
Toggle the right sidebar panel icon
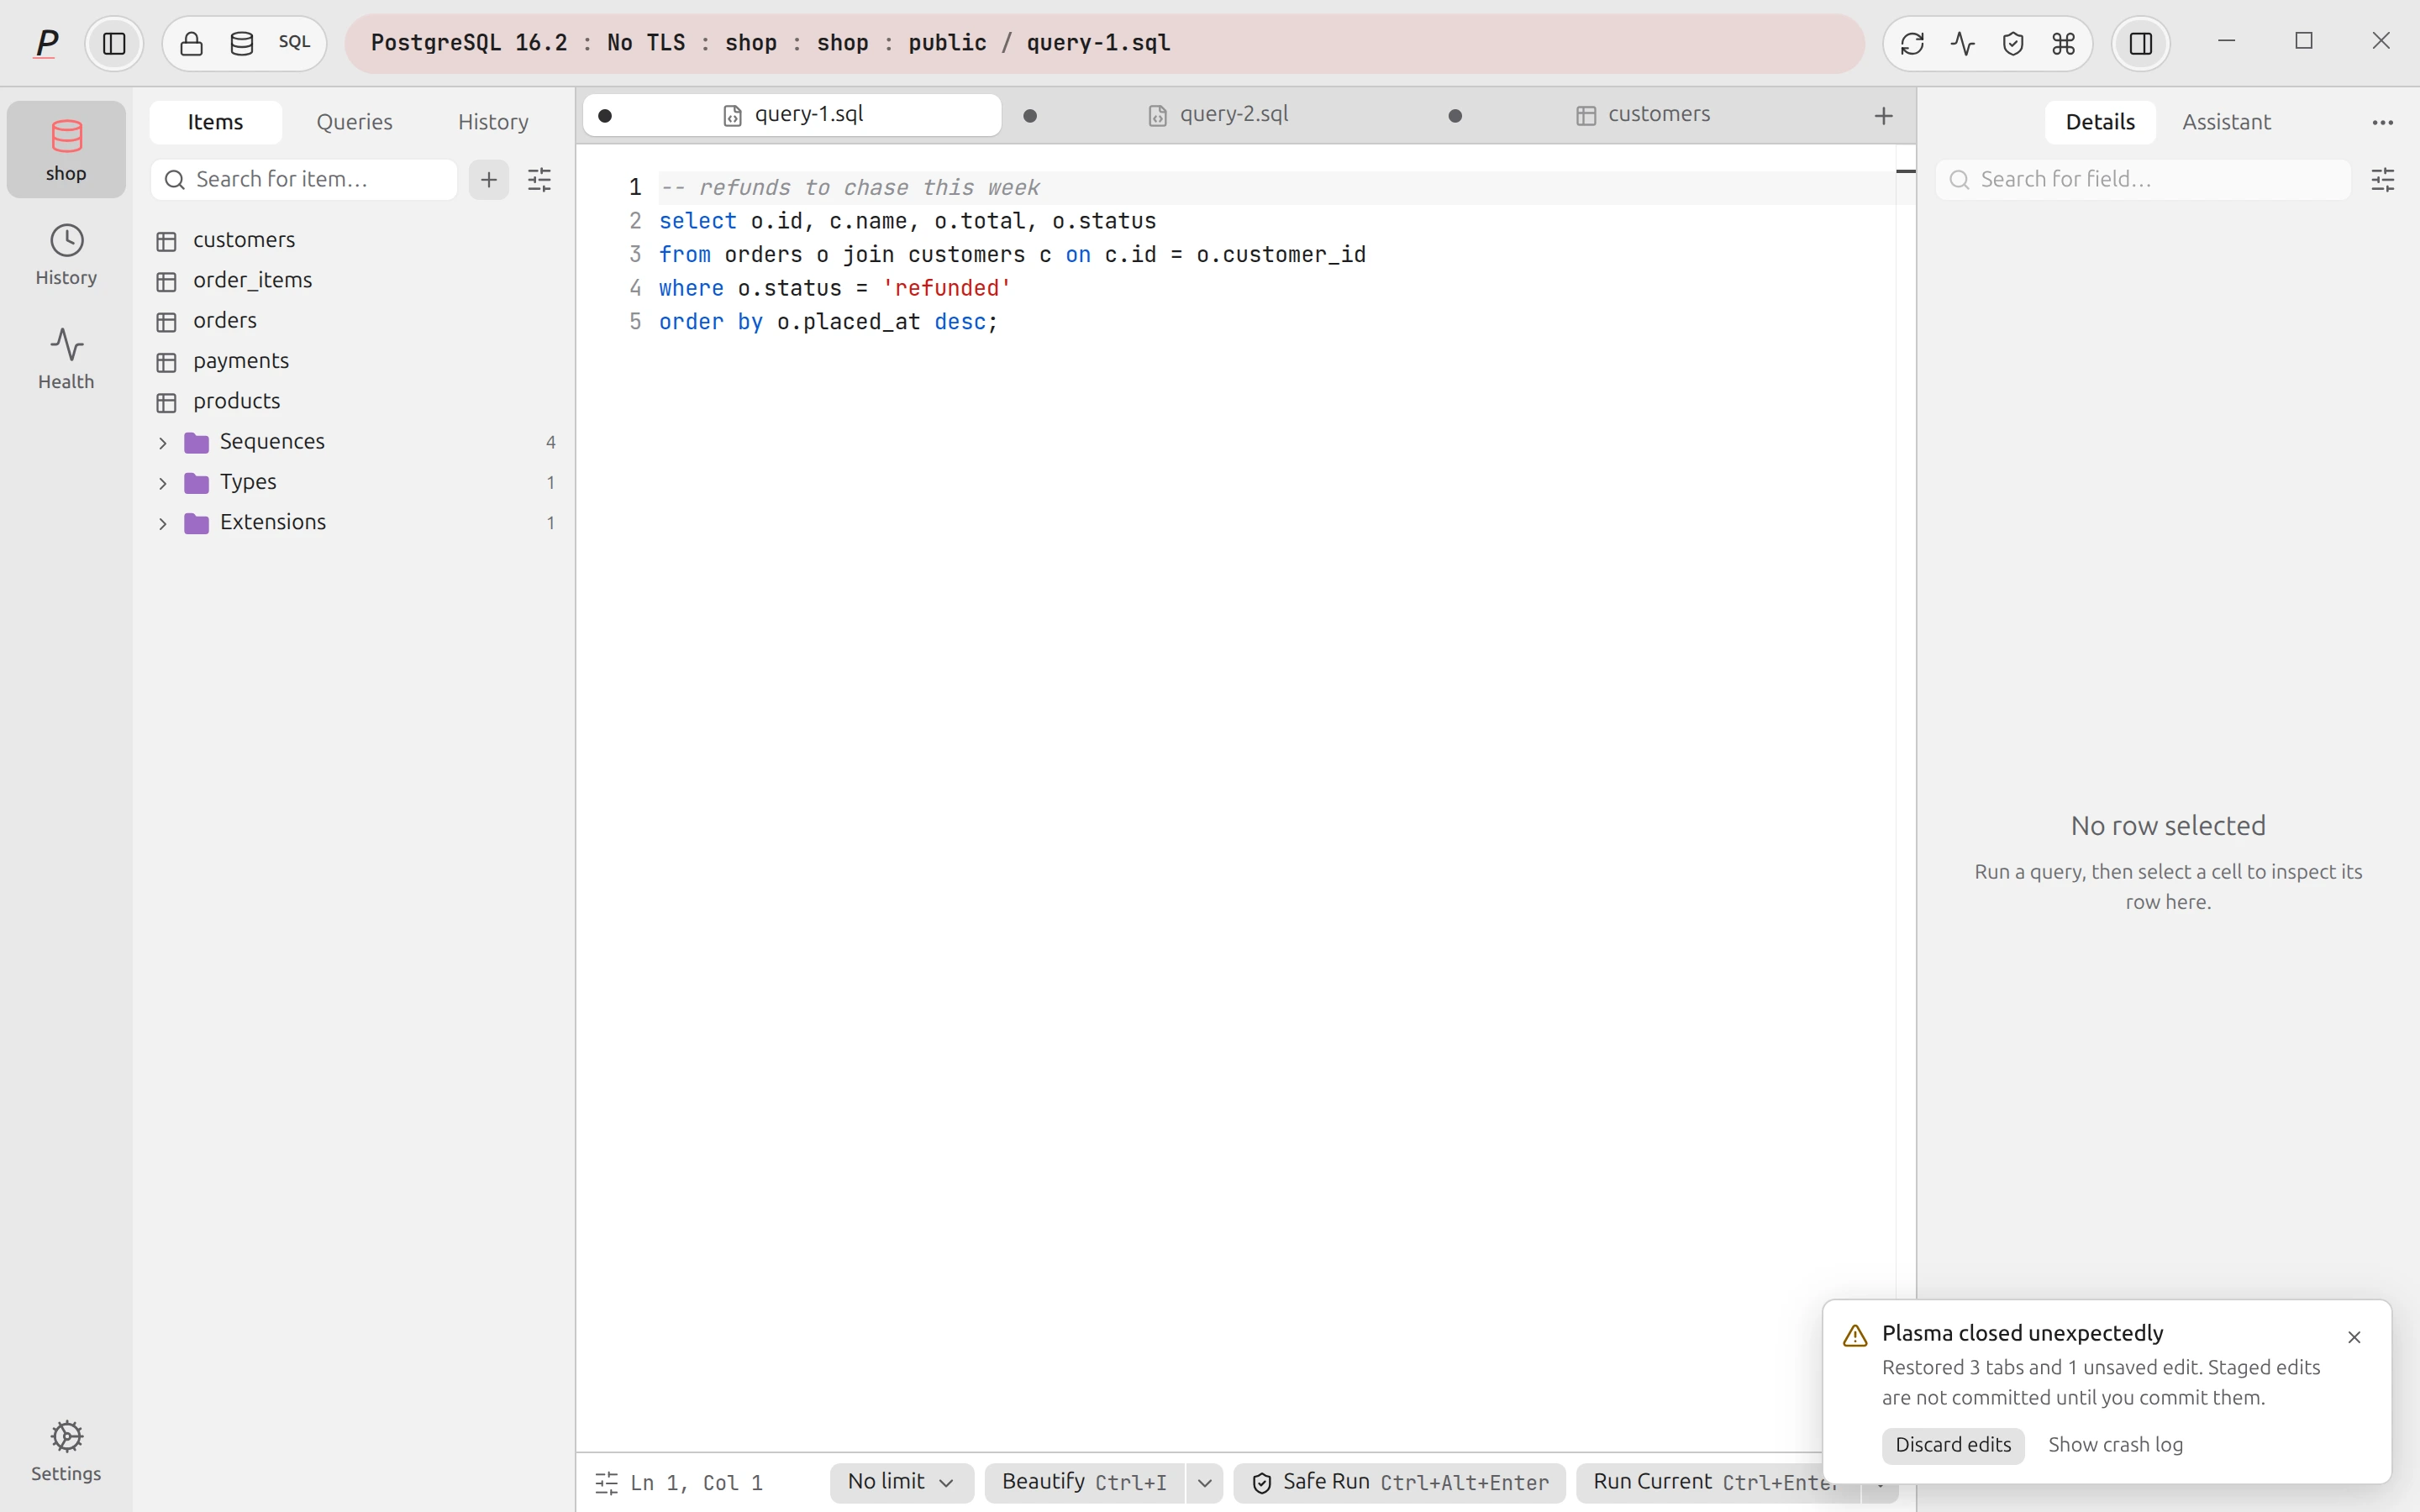point(2141,43)
